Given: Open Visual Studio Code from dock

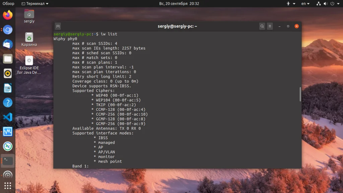Looking at the screenshot, I should (x=8, y=117).
